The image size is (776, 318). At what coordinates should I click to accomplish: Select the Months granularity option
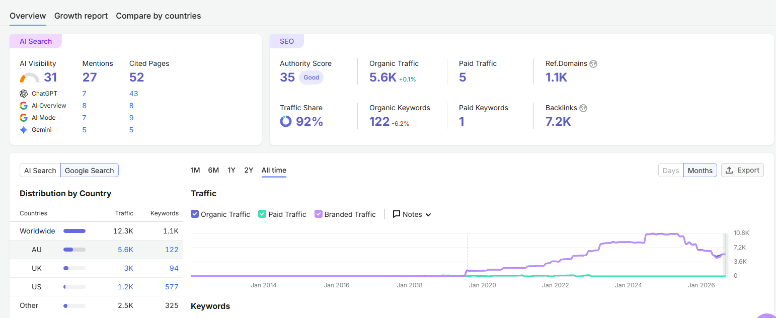coord(700,171)
